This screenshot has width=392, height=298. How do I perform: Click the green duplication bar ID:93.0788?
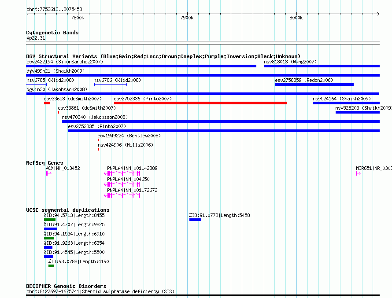click(x=51, y=266)
